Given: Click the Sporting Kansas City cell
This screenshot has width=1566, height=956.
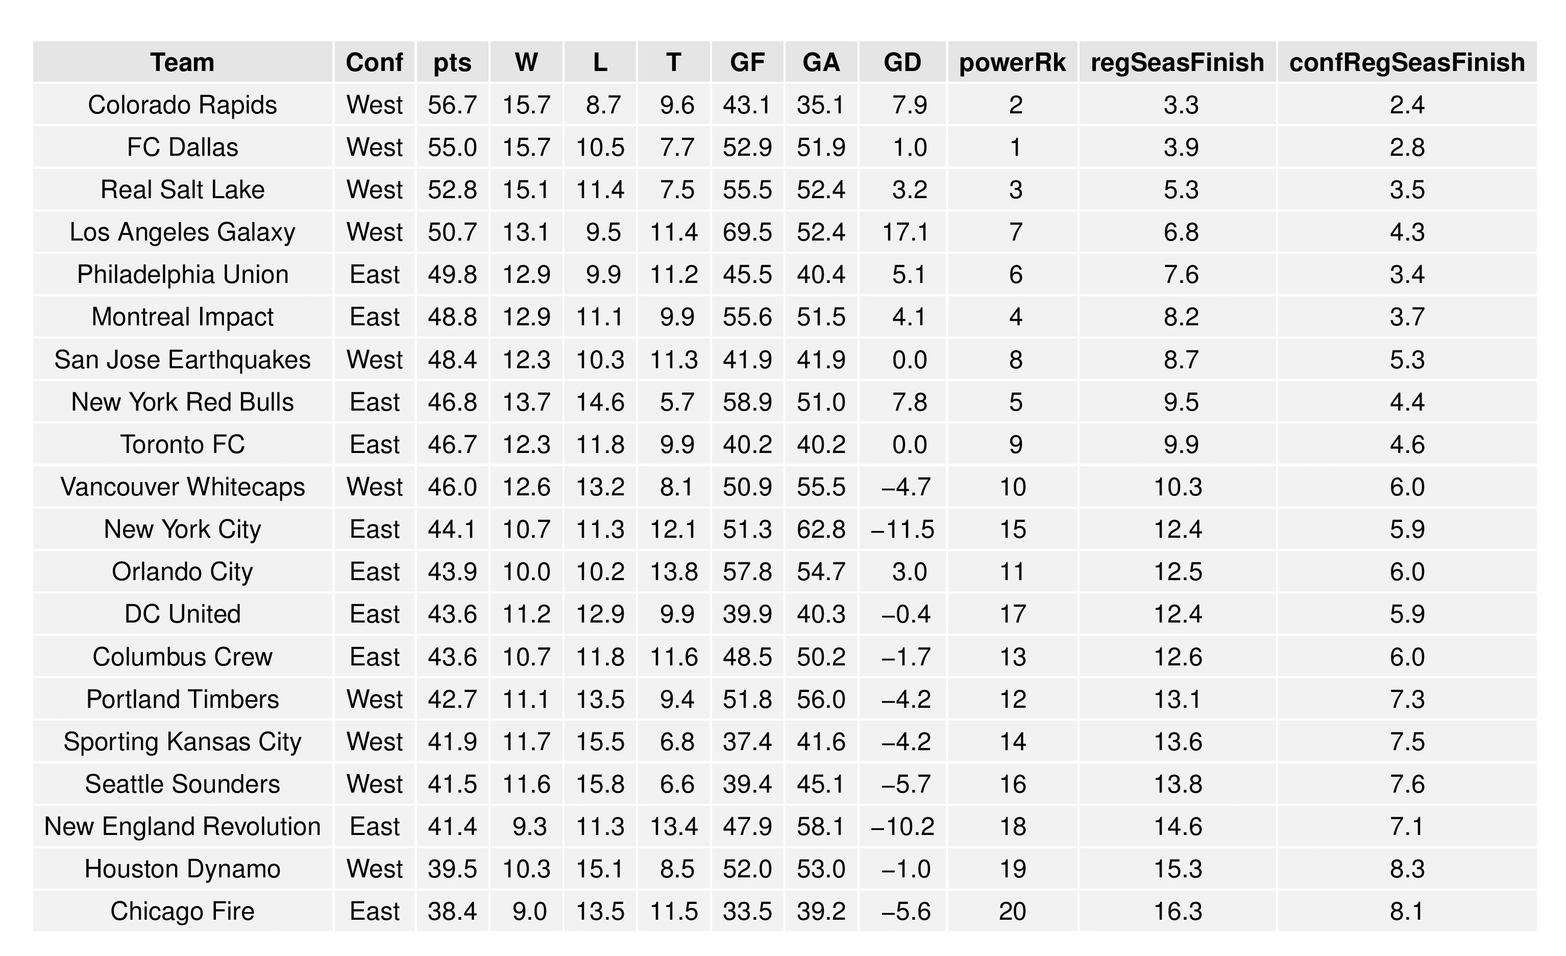Looking at the screenshot, I should click(182, 742).
